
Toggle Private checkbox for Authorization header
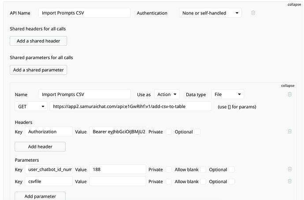coord(169,131)
